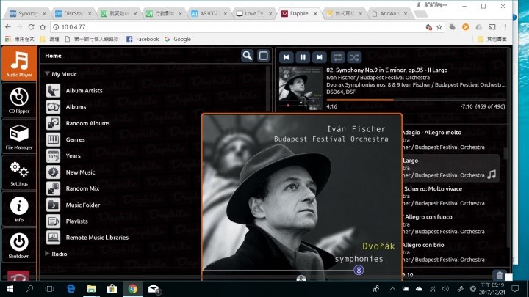Expand the Radio section
Screen dimensions: 529x297
[47, 254]
